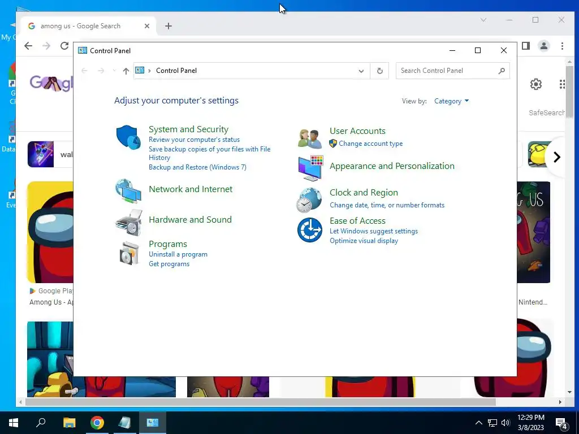This screenshot has height=434, width=579.
Task: Reload the Chrome page
Action: coord(64,46)
